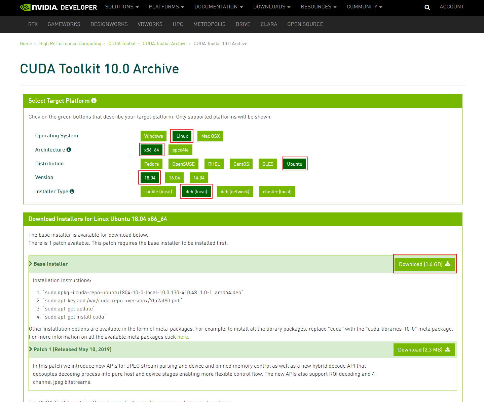
Task: Expand Patch 1 Released May 10 section
Action: click(70, 349)
